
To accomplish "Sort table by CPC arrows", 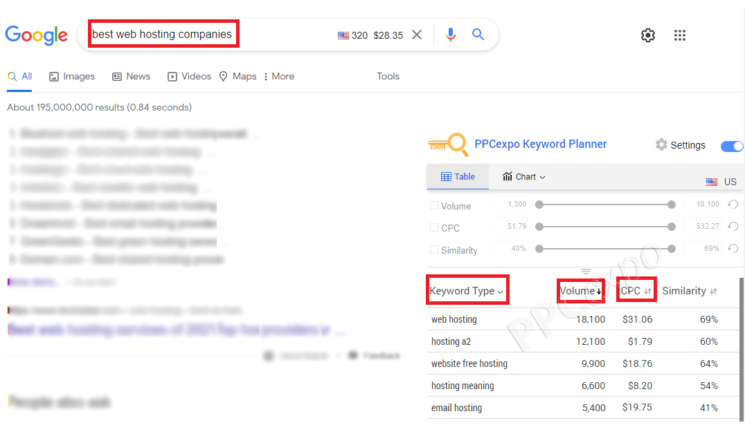I will pyautogui.click(x=647, y=291).
